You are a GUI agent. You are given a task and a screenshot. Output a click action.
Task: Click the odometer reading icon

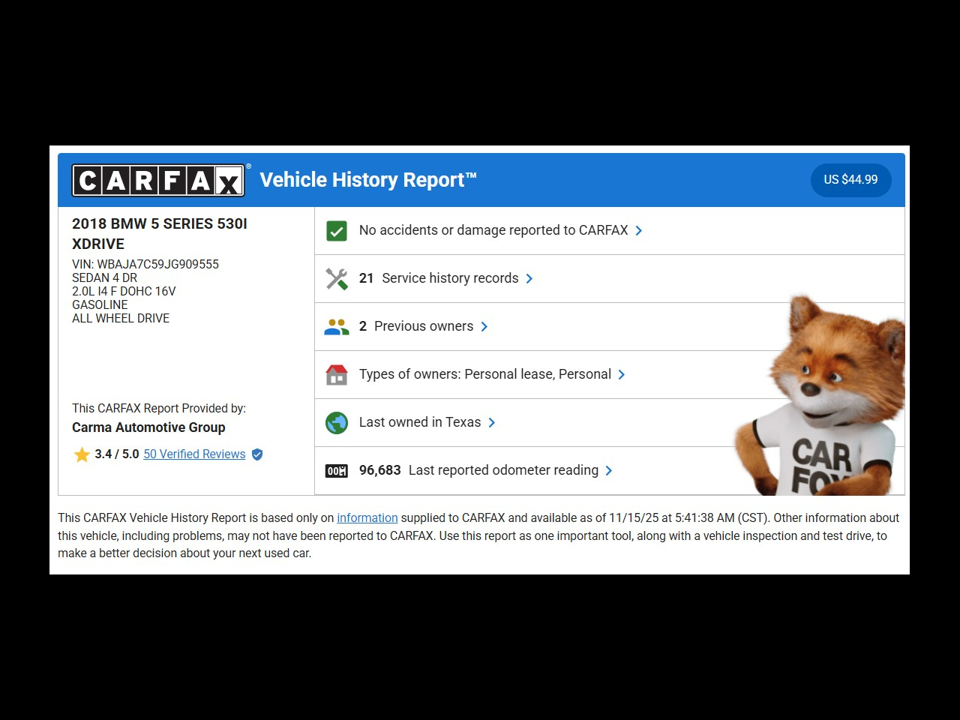(337, 470)
